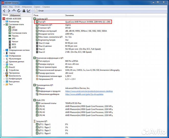The height and width of the screenshot is (138, 169).
Task: Select the ЦП 1 / Ядро 4 row
Action: (52, 133)
